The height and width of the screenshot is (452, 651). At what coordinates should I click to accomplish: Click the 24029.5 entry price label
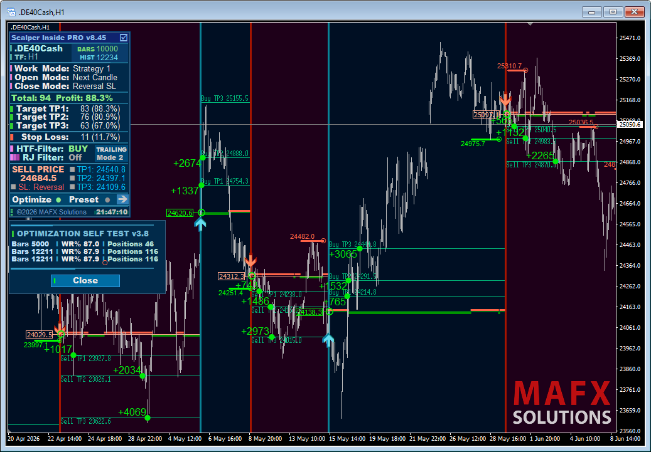[40, 335]
